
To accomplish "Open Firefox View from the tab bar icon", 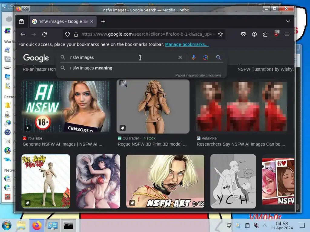I will click(21, 21).
